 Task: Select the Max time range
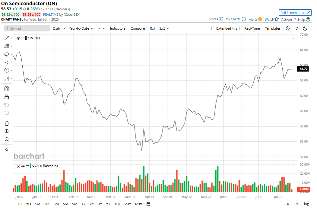click(x=138, y=204)
